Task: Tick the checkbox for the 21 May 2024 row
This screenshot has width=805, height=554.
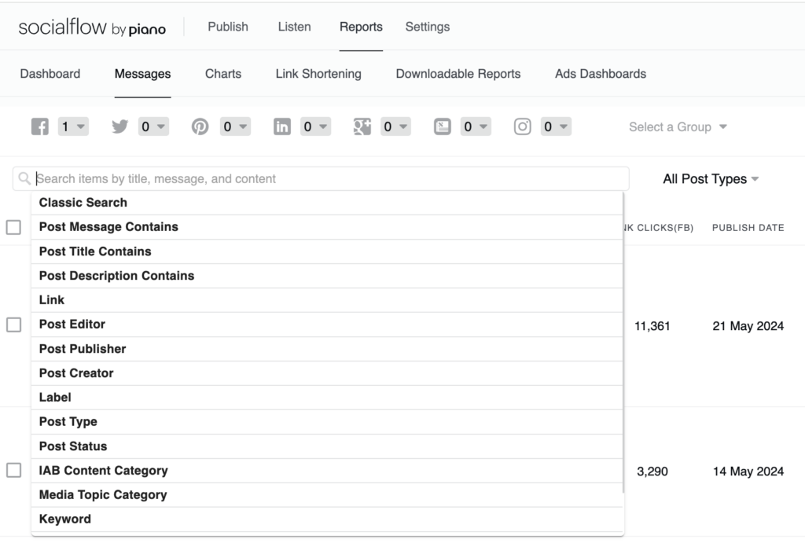Action: click(x=13, y=325)
